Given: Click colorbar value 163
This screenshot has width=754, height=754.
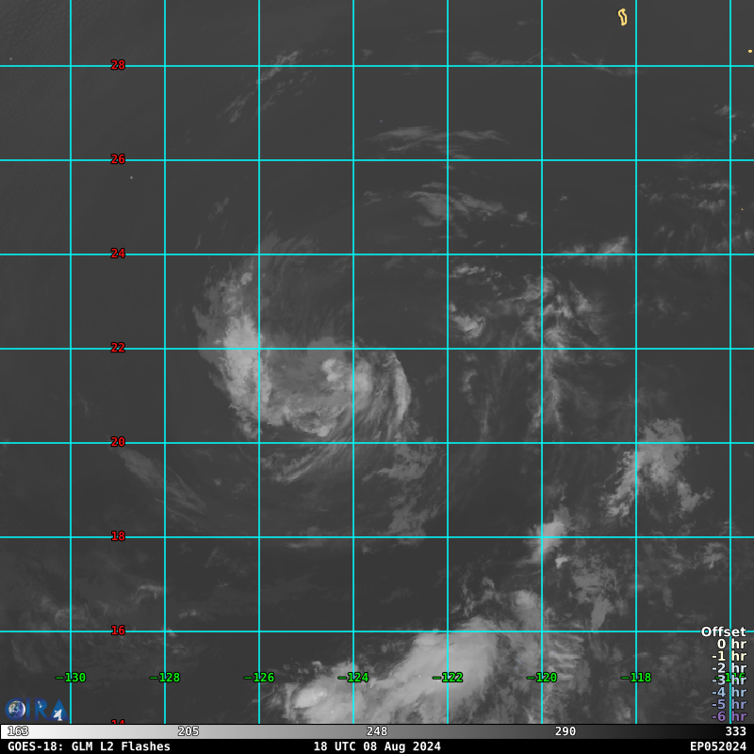Looking at the screenshot, I should click(18, 731).
